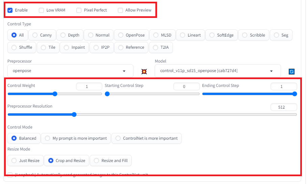The width and height of the screenshot is (307, 184).
Task: Choose the OpenPose control type
Action: 131,35
